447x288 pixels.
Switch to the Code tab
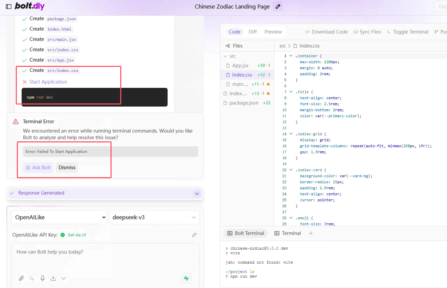click(235, 32)
